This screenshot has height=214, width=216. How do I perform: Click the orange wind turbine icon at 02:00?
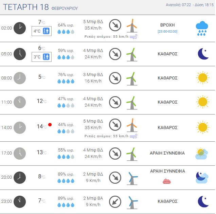pyautogui.click(x=132, y=26)
